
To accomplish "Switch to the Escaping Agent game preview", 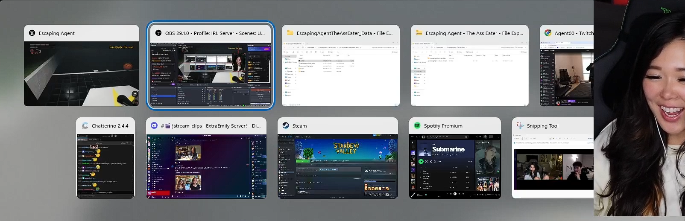I will (x=82, y=74).
